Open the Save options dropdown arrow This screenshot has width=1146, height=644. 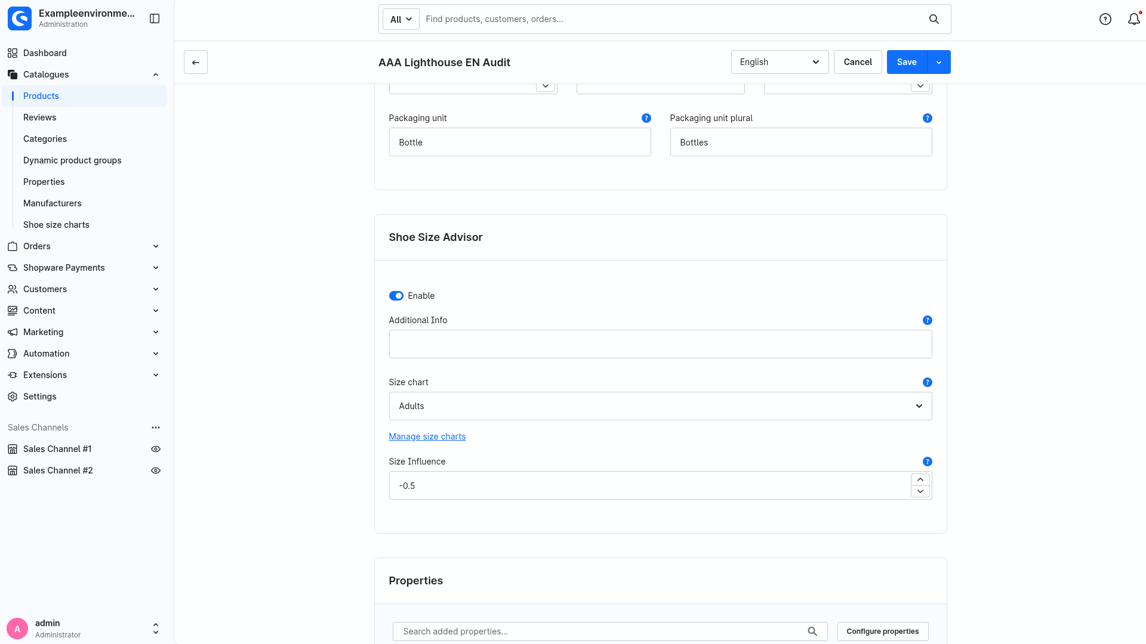[x=939, y=62]
